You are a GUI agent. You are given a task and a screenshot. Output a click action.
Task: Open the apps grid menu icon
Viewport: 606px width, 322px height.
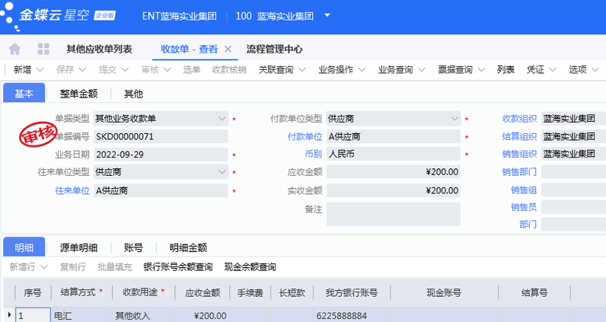[43, 49]
